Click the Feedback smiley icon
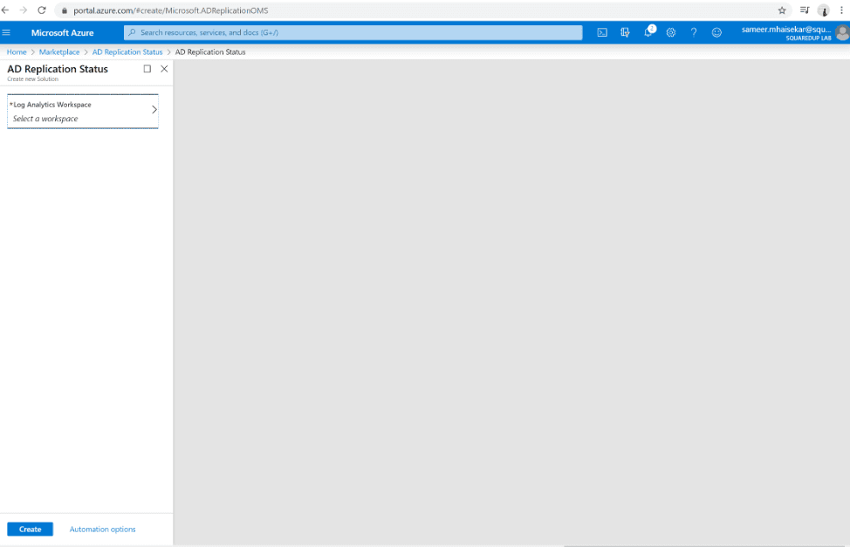The height and width of the screenshot is (547, 850). click(716, 32)
